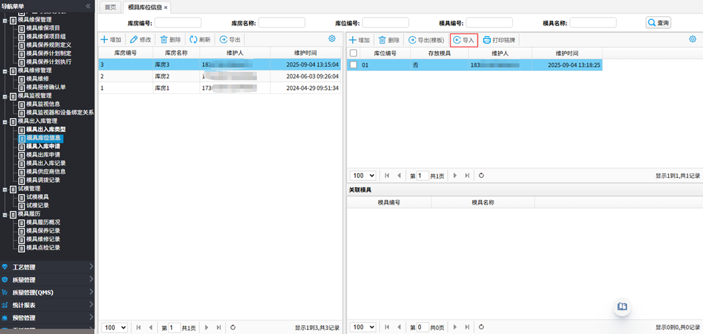The width and height of the screenshot is (703, 334).
Task: Open page size dropdown in warehouse list
Action: click(x=115, y=327)
